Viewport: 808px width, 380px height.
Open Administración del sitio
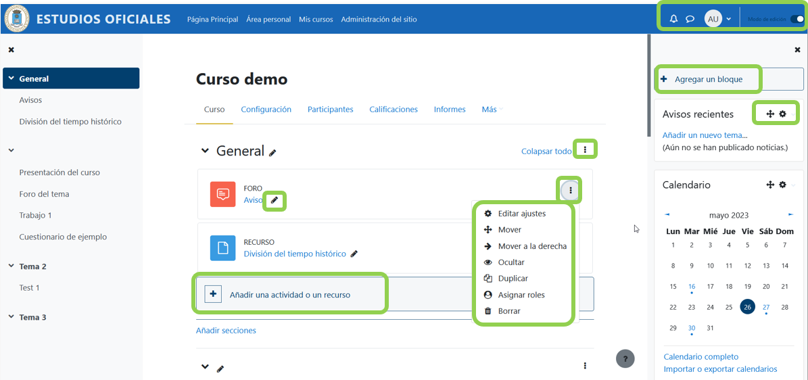[379, 19]
